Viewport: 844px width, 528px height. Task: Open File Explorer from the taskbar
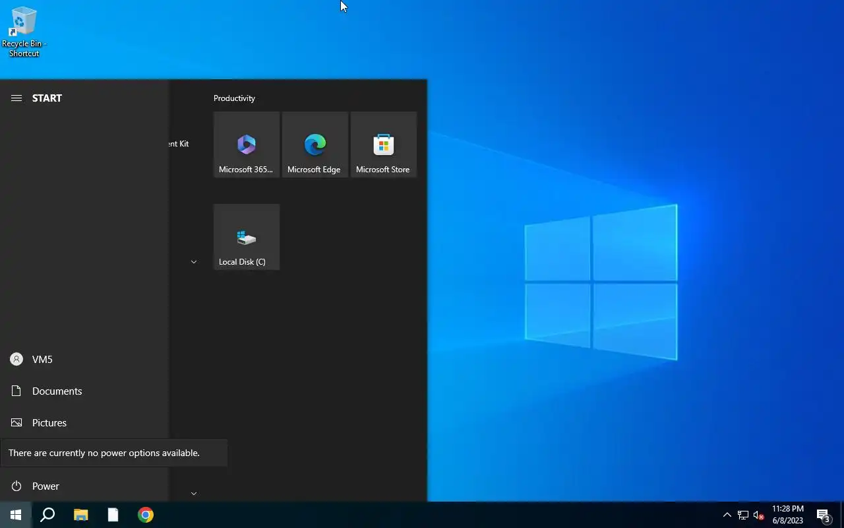tap(80, 515)
